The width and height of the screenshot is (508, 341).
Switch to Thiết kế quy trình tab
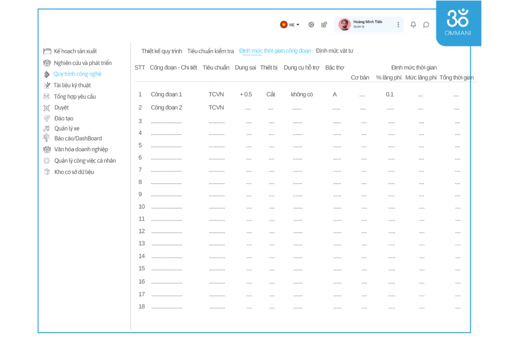click(162, 51)
